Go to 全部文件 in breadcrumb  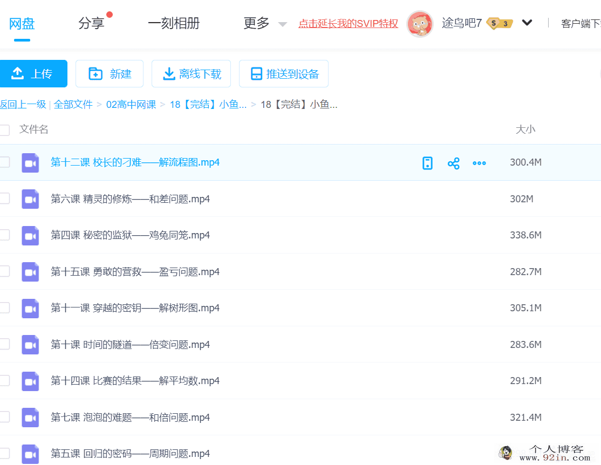73,104
